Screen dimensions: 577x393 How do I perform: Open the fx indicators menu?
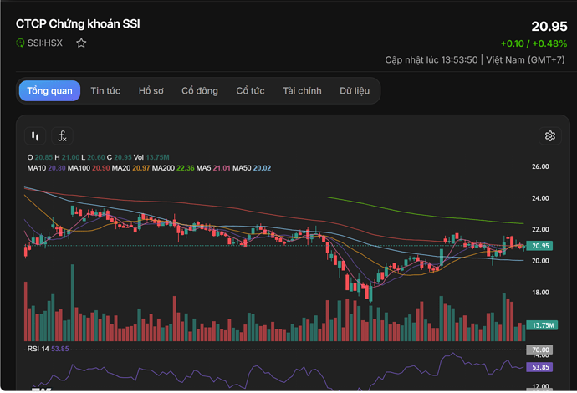[62, 136]
